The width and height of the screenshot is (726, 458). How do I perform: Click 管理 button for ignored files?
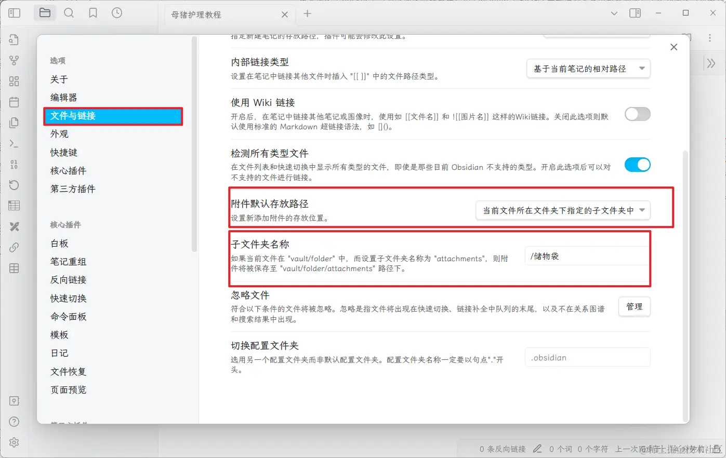(x=635, y=307)
